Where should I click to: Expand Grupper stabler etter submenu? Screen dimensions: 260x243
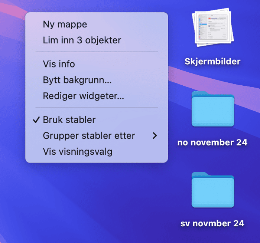click(x=97, y=135)
